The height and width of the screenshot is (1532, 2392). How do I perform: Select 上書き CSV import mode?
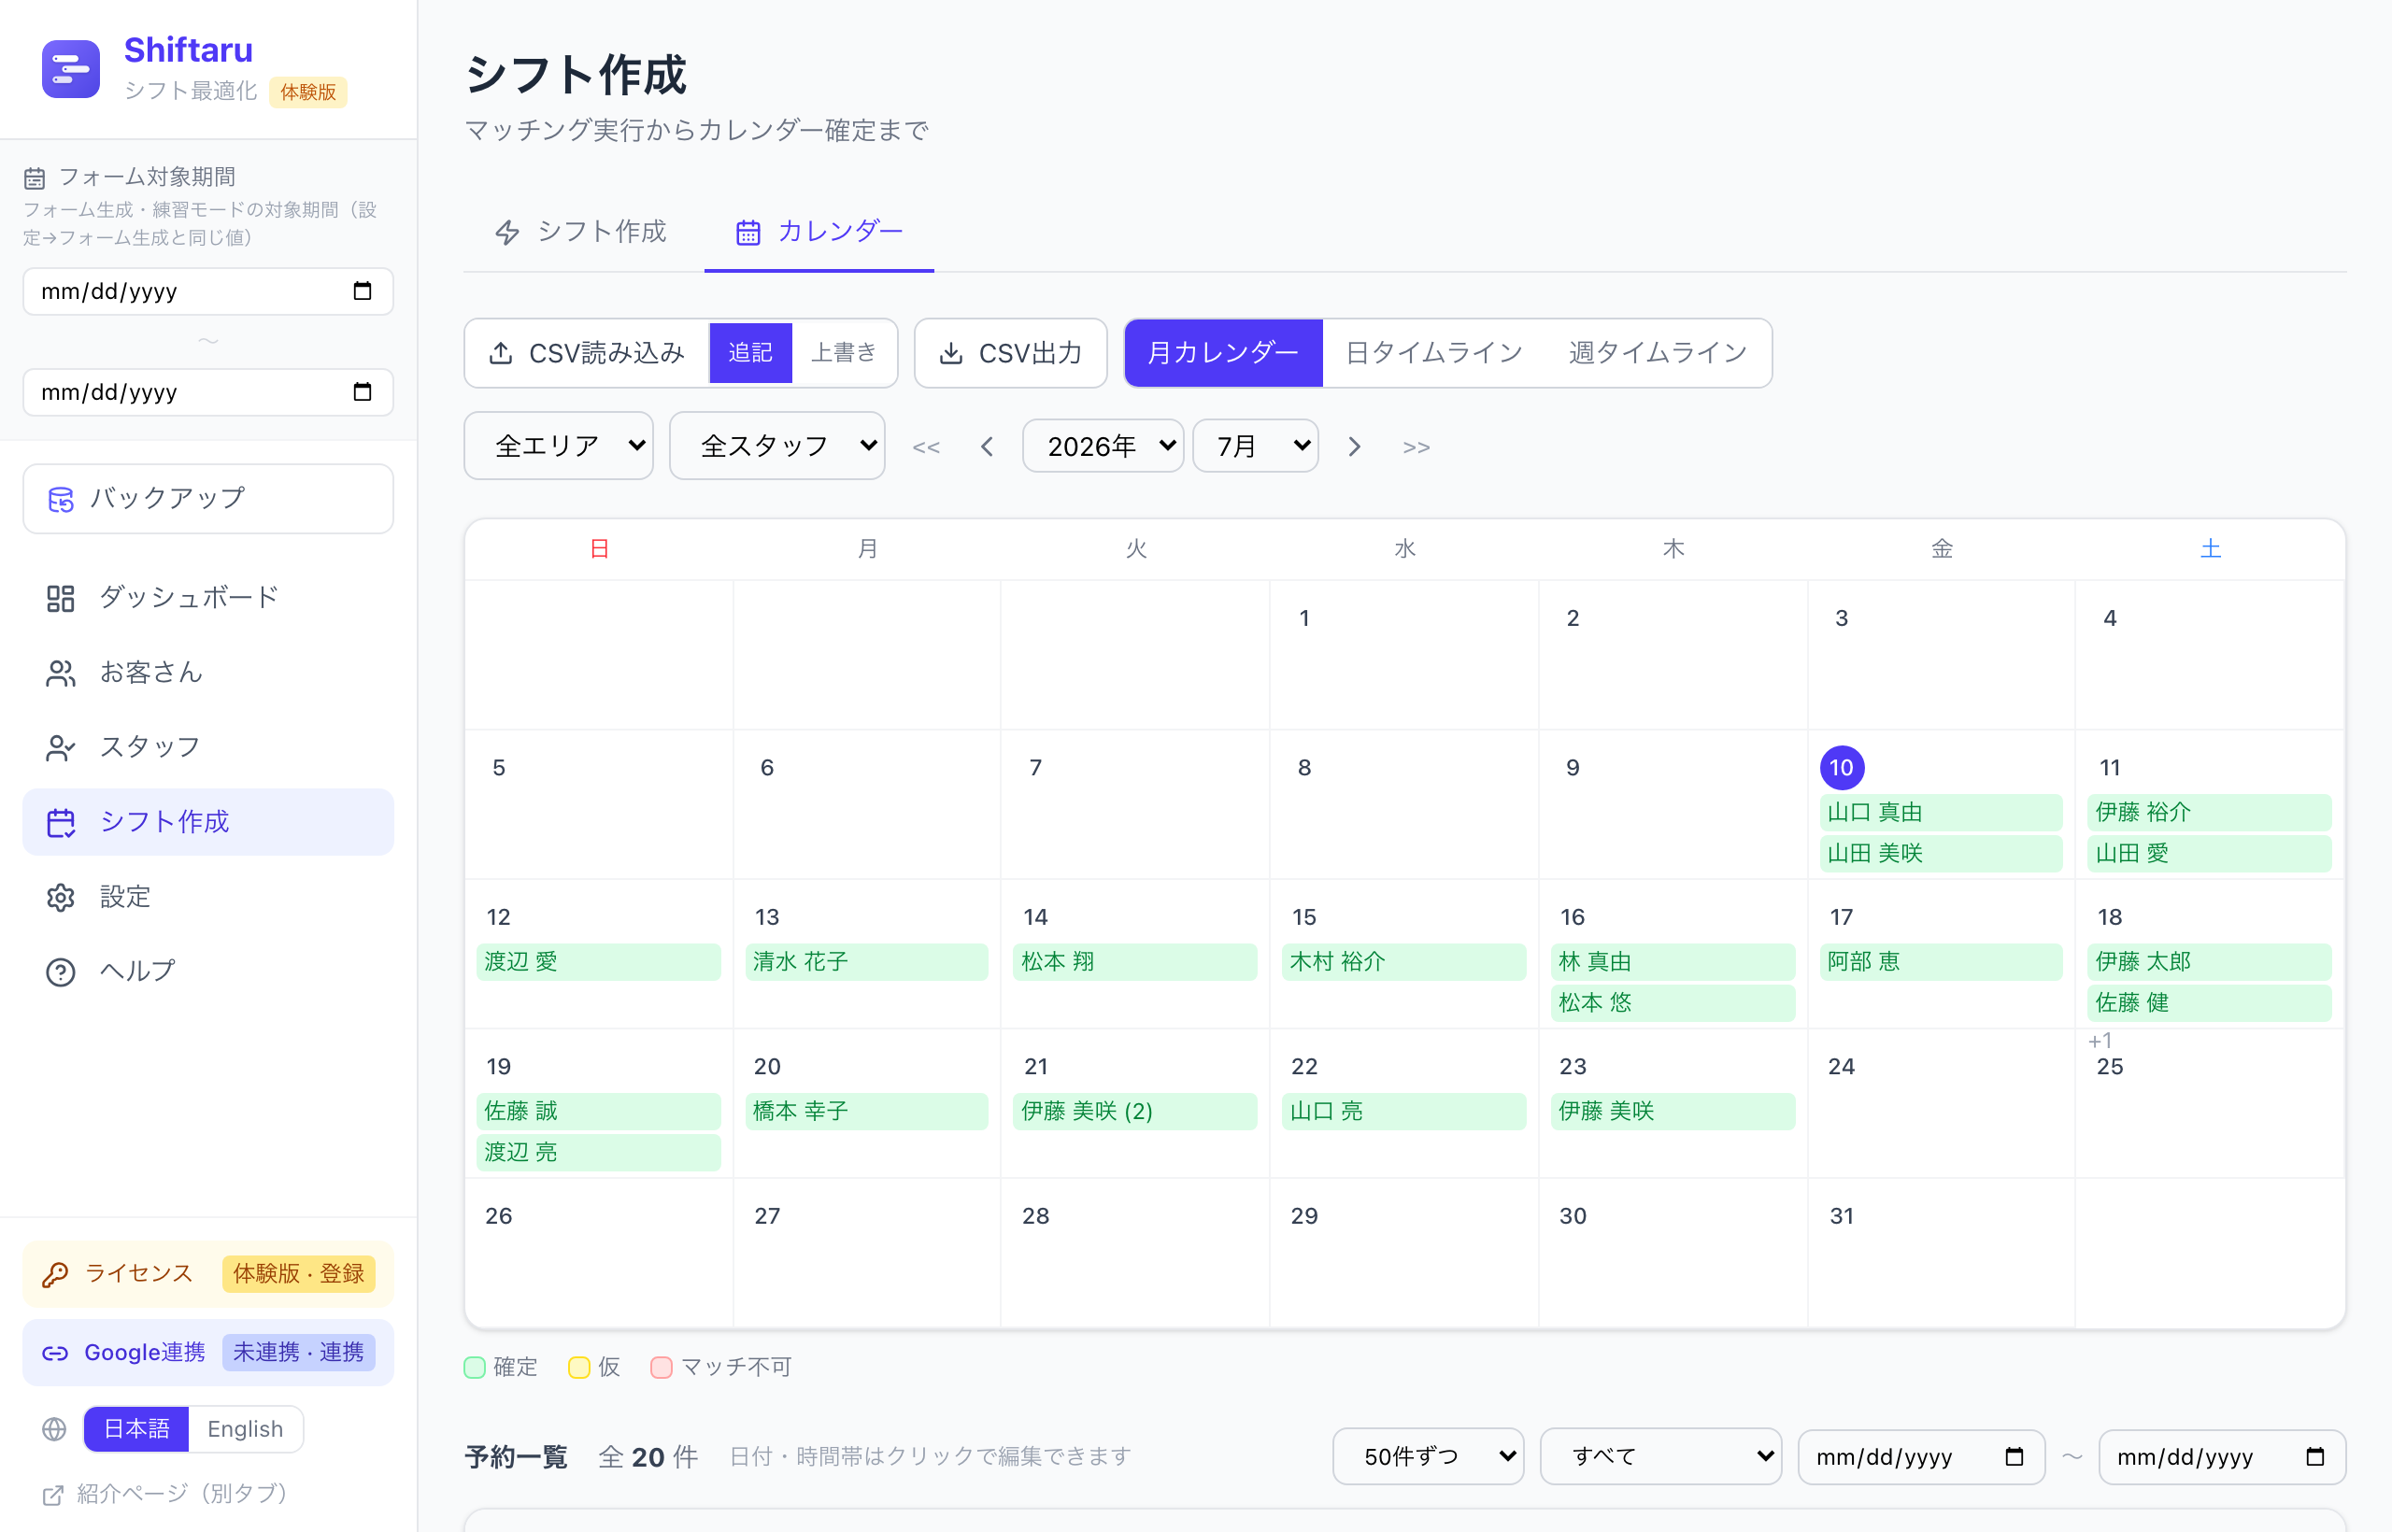844,353
